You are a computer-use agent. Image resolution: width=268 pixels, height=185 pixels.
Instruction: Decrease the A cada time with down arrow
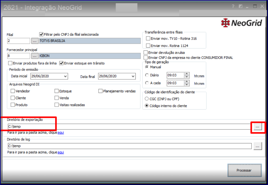pyautogui.click(x=187, y=85)
